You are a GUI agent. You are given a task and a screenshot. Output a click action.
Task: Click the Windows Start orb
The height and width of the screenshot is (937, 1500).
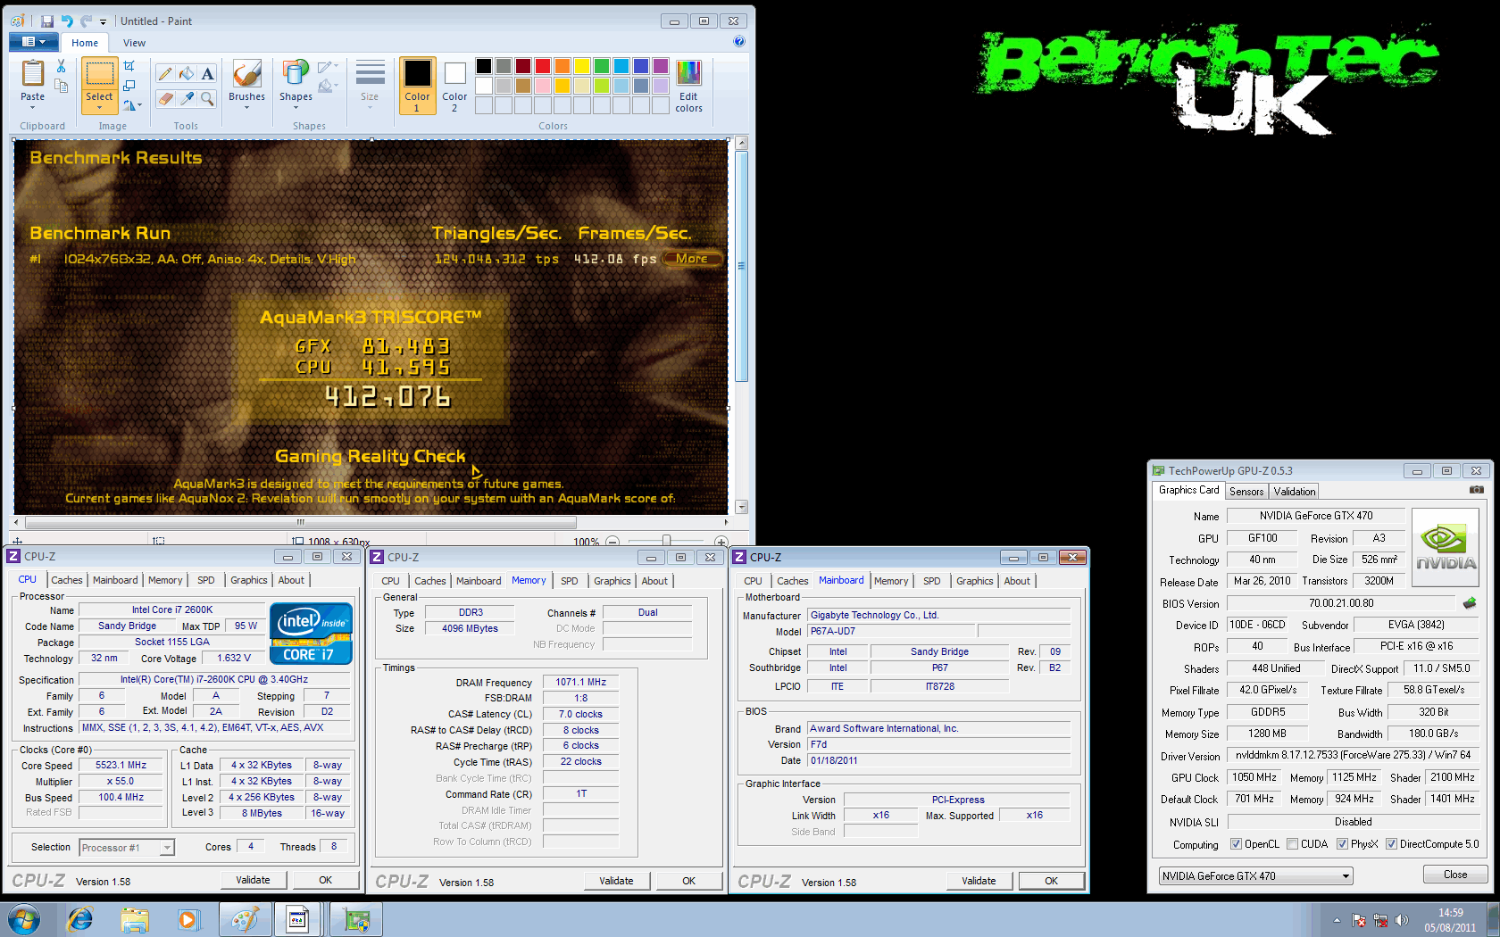24,919
